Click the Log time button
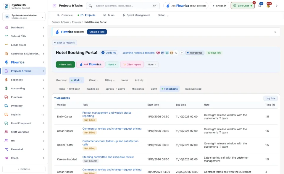 [270, 98]
